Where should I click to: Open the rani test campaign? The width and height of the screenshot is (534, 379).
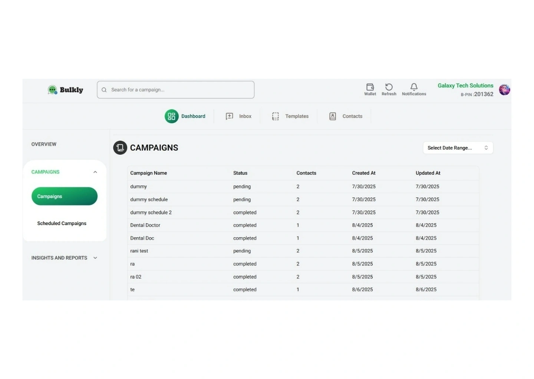tap(139, 251)
